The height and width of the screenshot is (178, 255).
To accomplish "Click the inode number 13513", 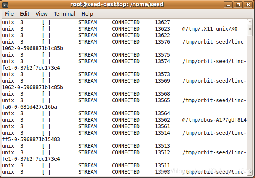I will pos(162,146).
